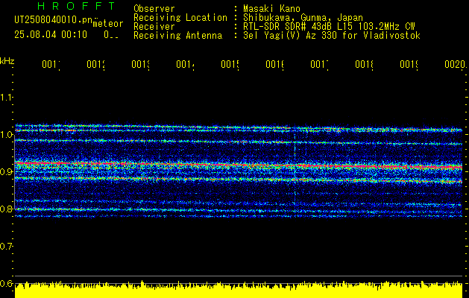Viewport: 469px width, 298px height.
Task: Click the RTL-SDR receiver description text
Action: coord(329,27)
